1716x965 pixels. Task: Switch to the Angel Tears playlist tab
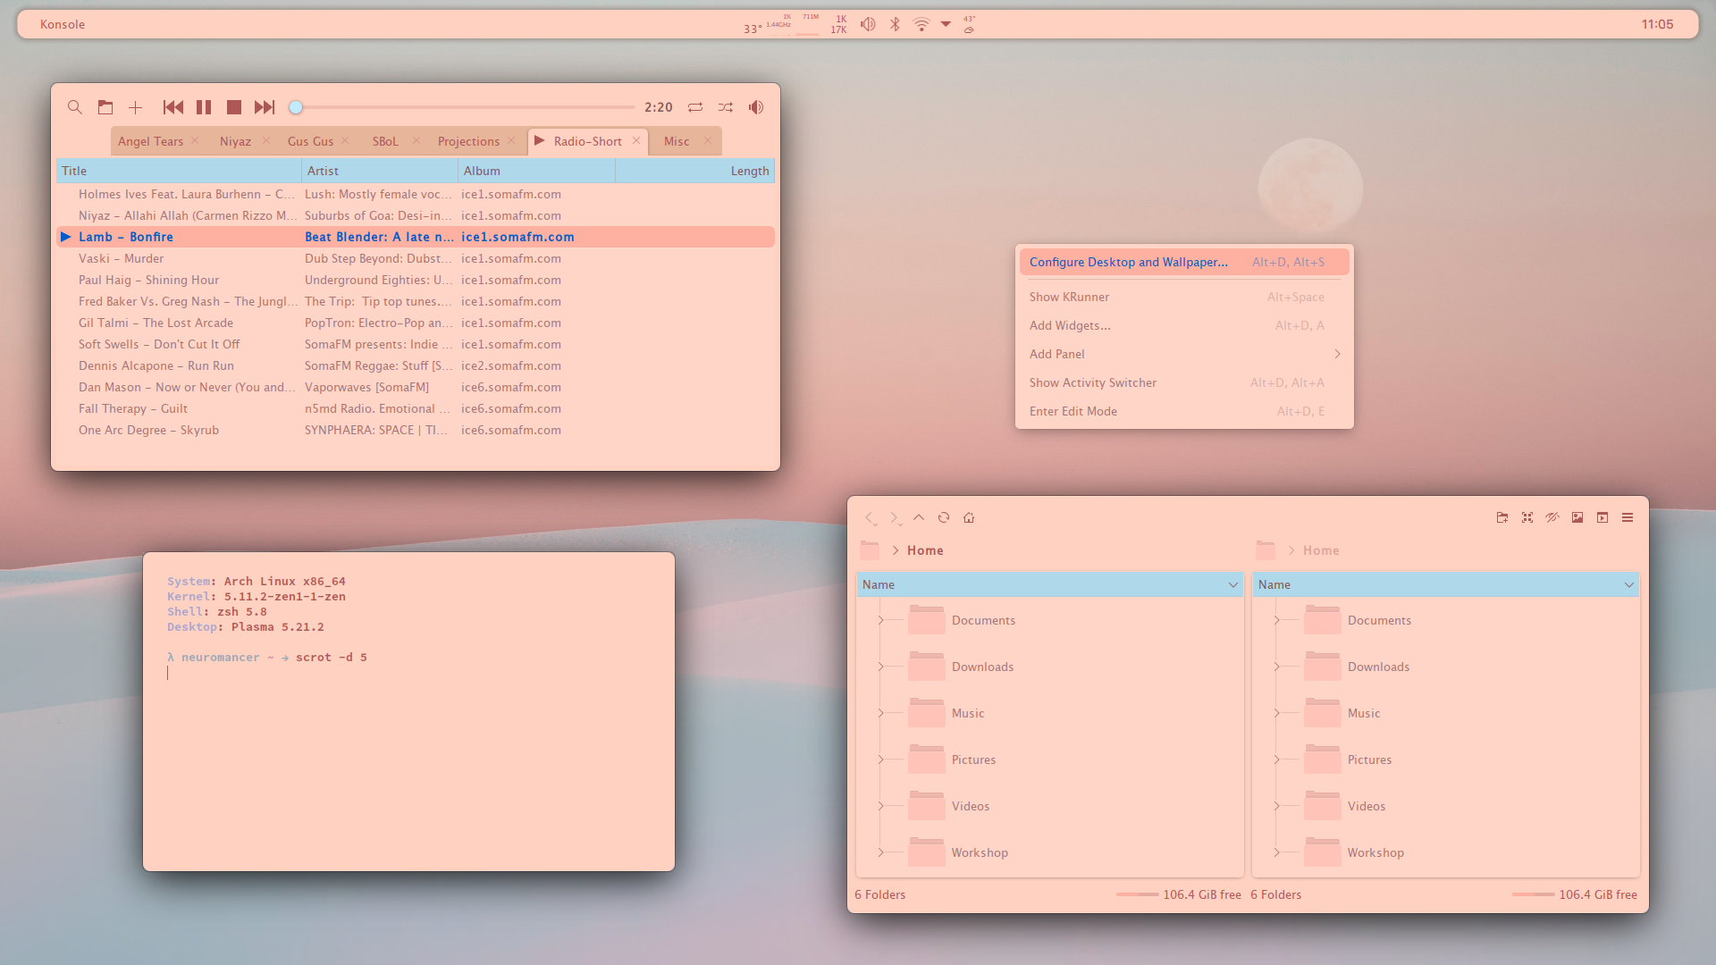click(x=150, y=141)
